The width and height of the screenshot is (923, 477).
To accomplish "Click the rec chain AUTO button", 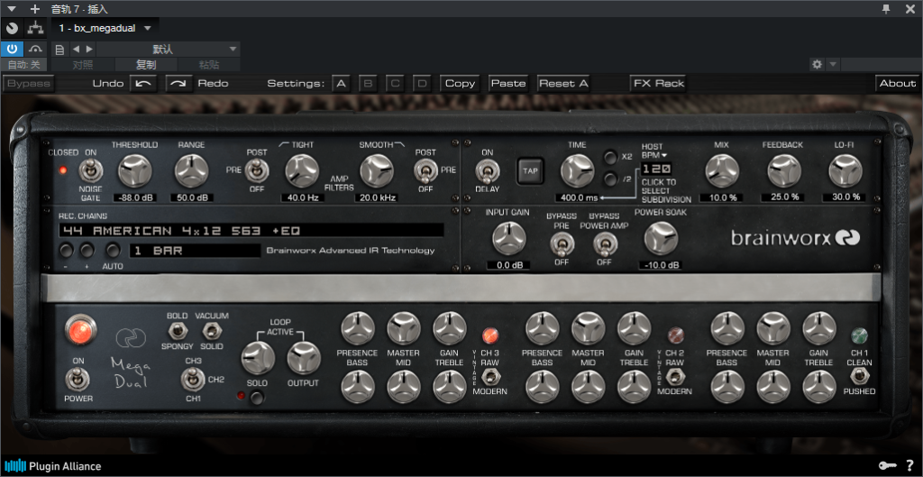I will [113, 251].
